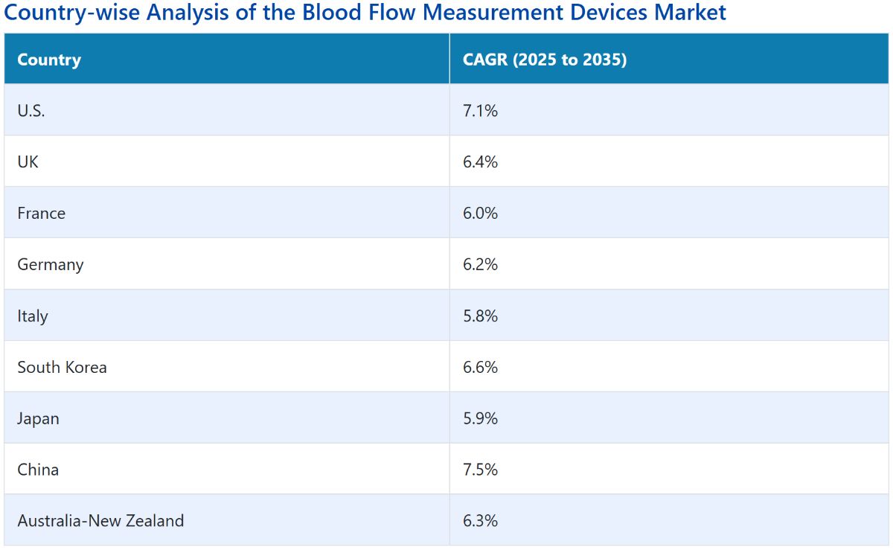Image resolution: width=893 pixels, height=550 pixels.
Task: Click the 6.2% Germany value
Action: 480,264
